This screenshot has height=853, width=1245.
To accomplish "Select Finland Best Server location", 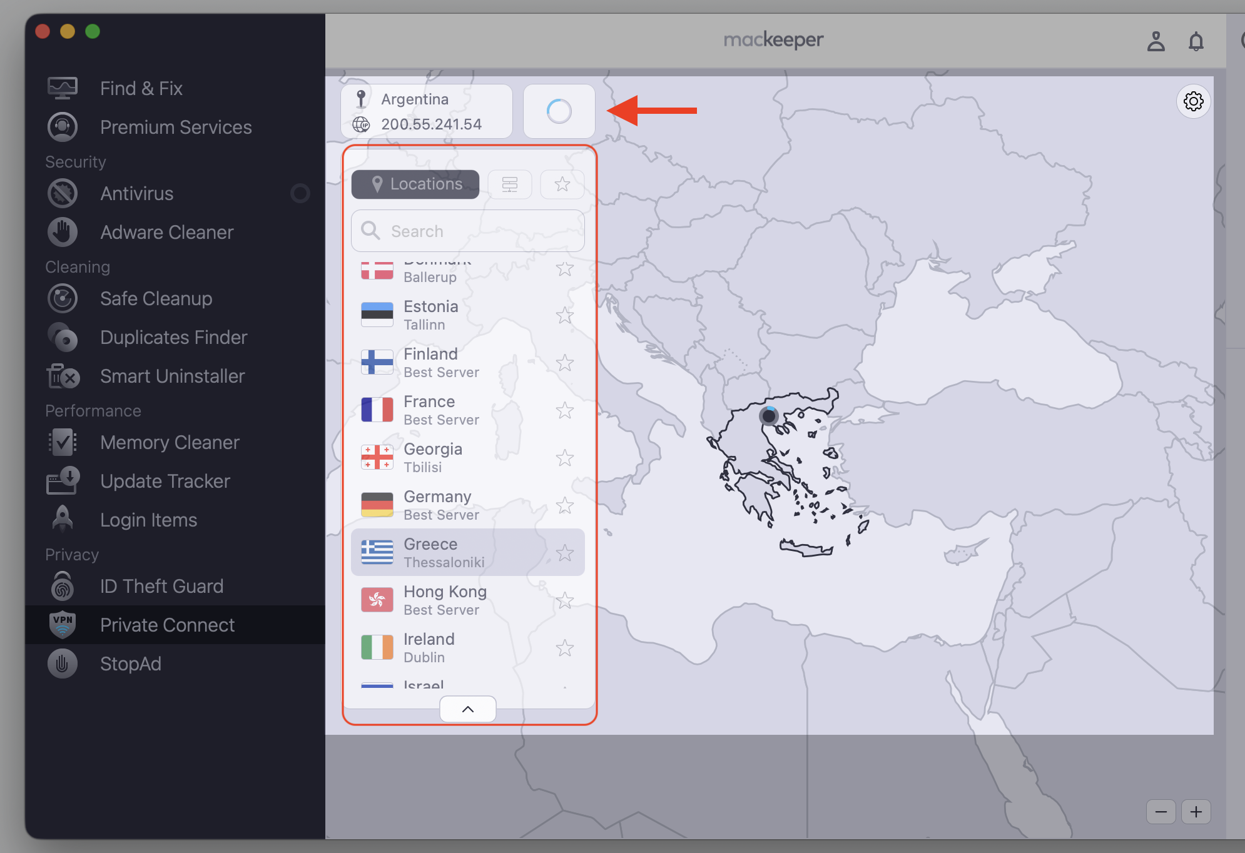I will tap(468, 363).
